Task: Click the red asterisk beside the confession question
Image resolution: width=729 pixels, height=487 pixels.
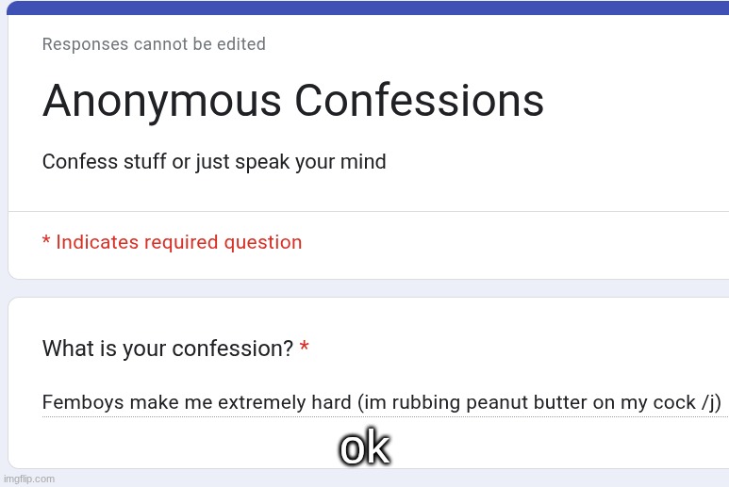Action: tap(304, 347)
